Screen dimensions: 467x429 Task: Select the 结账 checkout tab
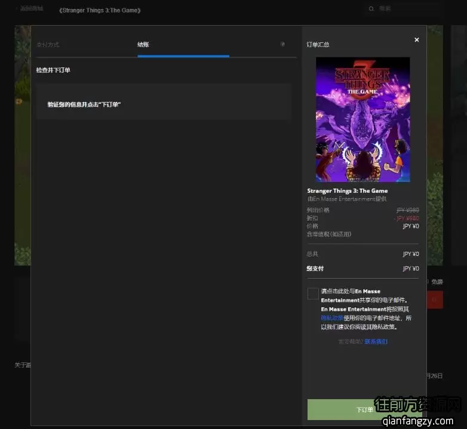[143, 45]
